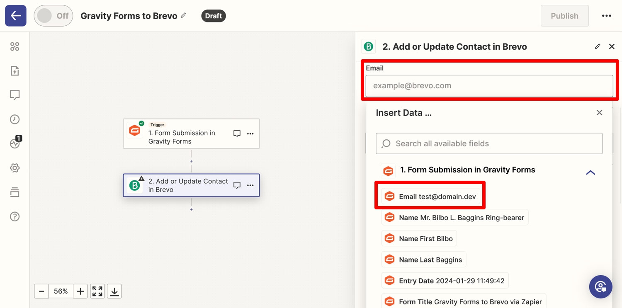This screenshot has height=308, width=622.
Task: Click the Search all available fields box
Action: 489,143
